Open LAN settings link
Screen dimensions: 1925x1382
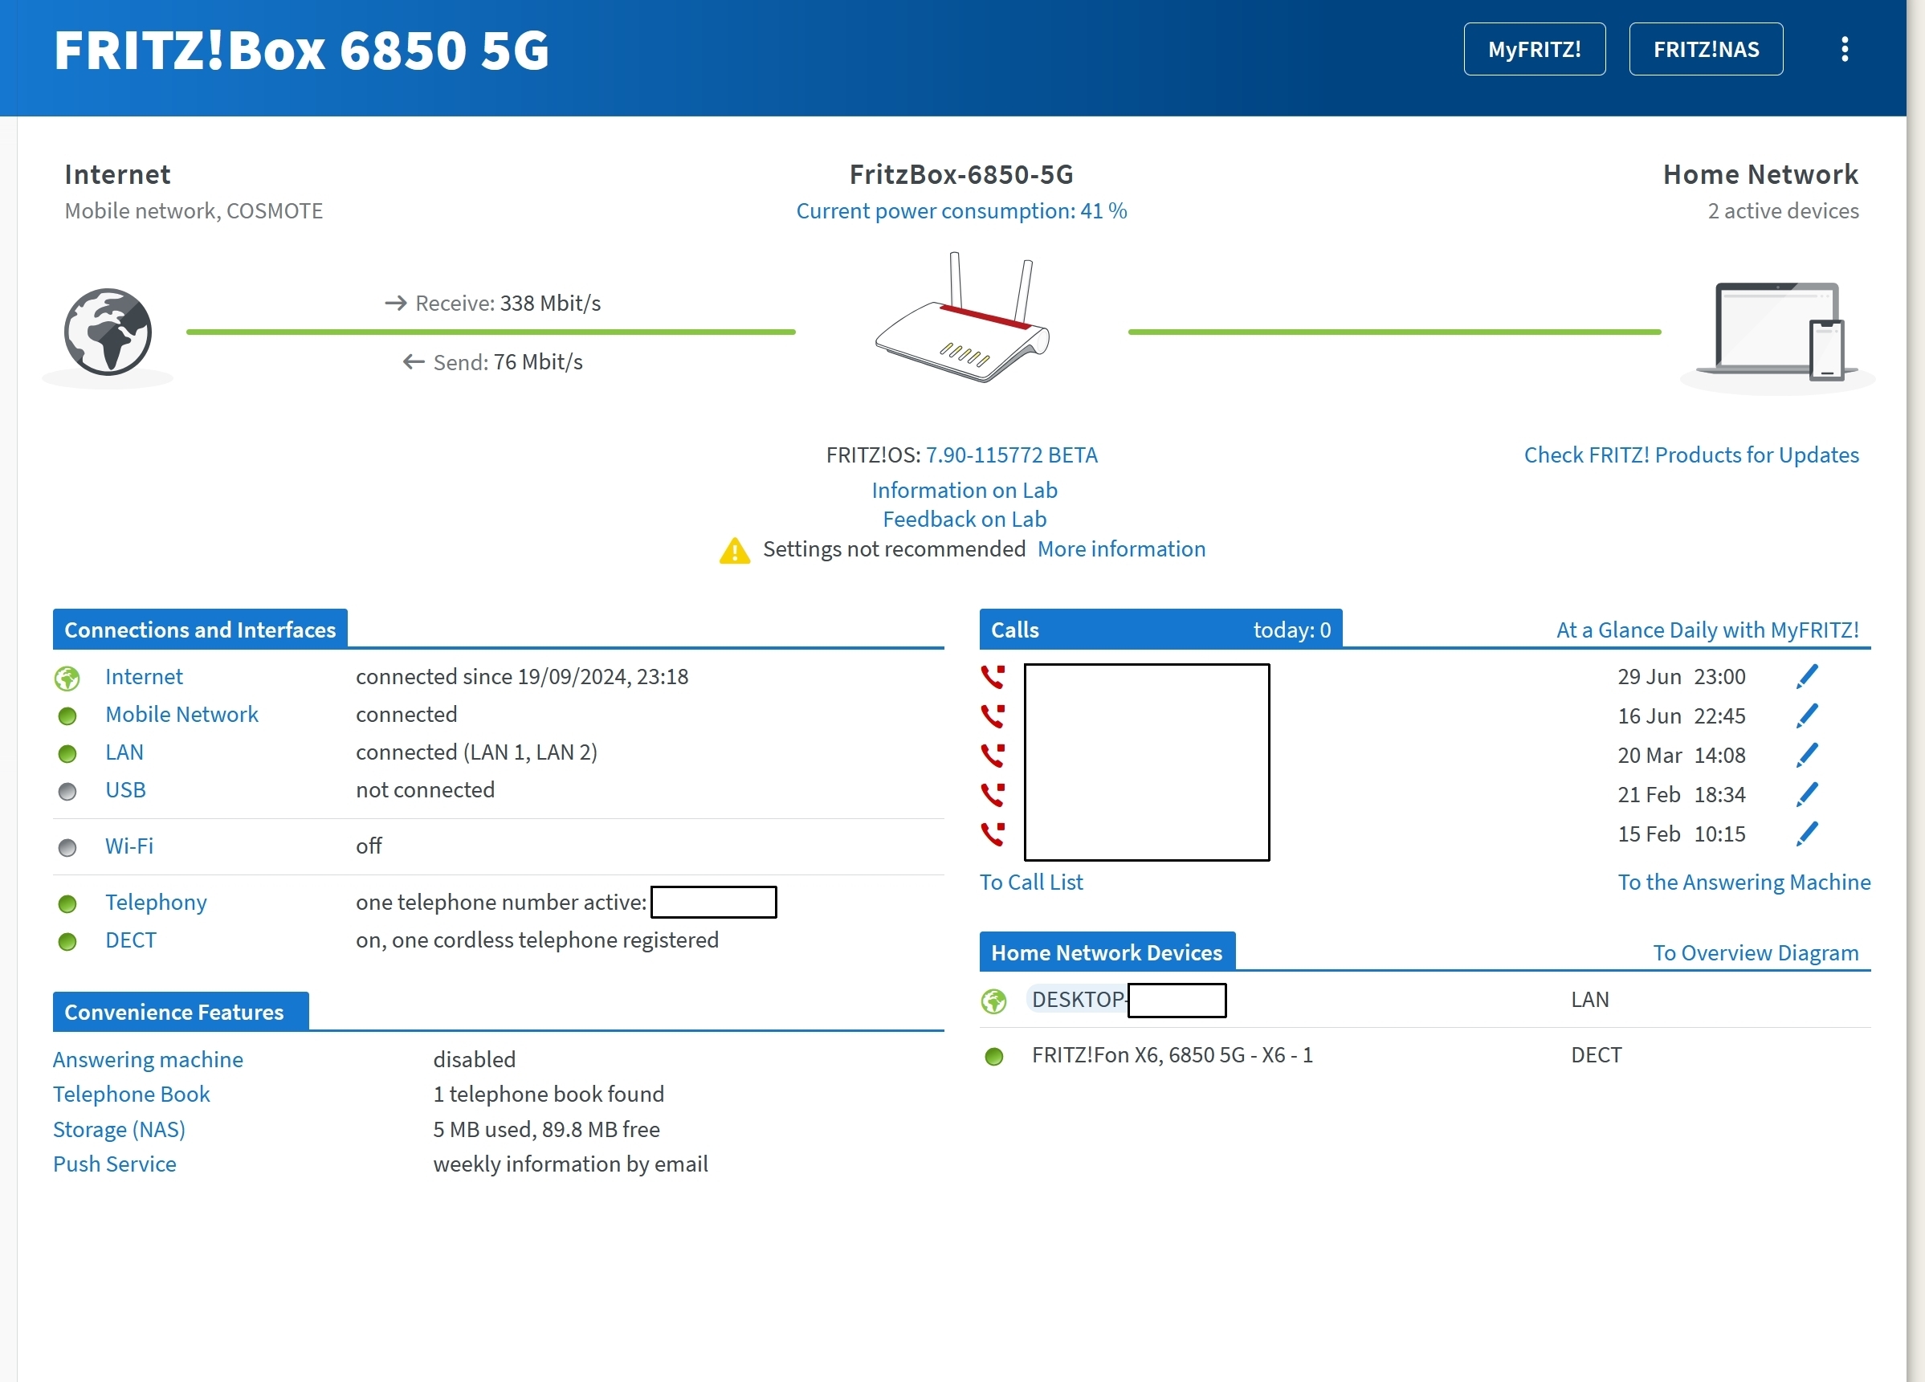pyautogui.click(x=124, y=752)
